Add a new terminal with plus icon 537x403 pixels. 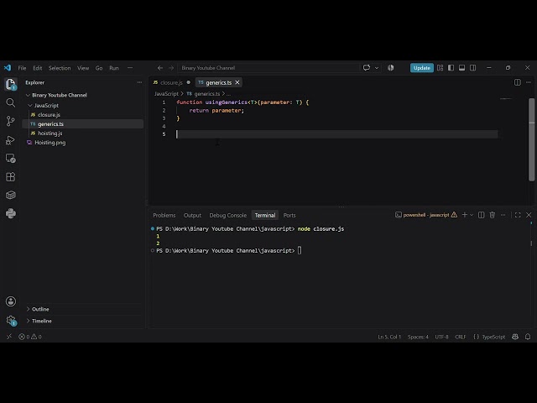pos(464,215)
